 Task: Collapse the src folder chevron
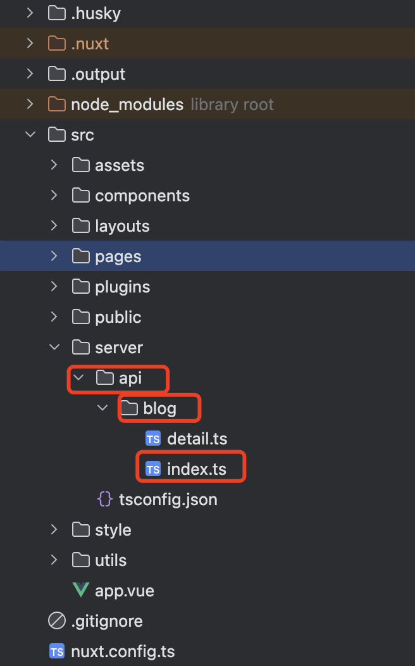(x=30, y=135)
